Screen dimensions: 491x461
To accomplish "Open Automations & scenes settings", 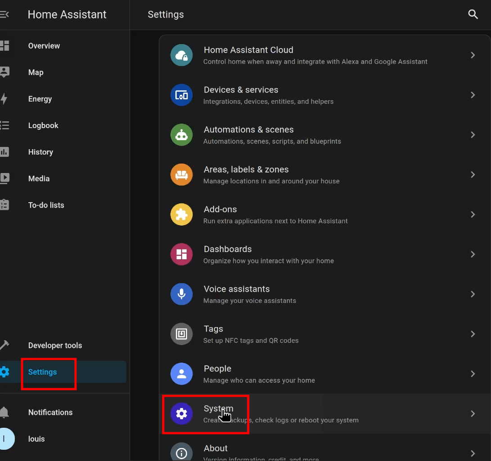I will (x=325, y=135).
